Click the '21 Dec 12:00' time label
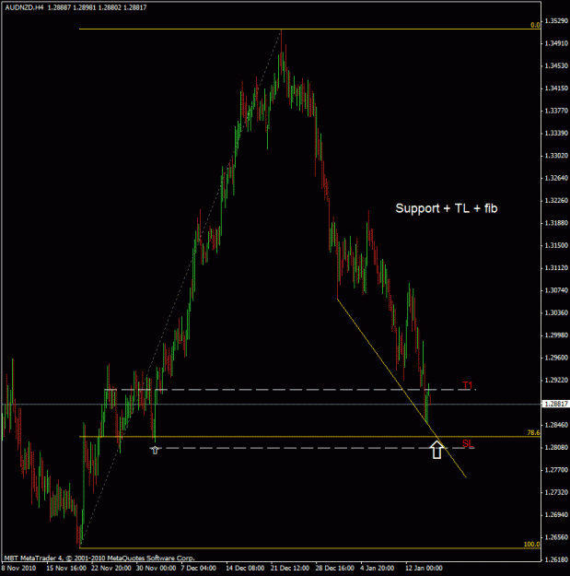This screenshot has width=570, height=576. point(290,568)
